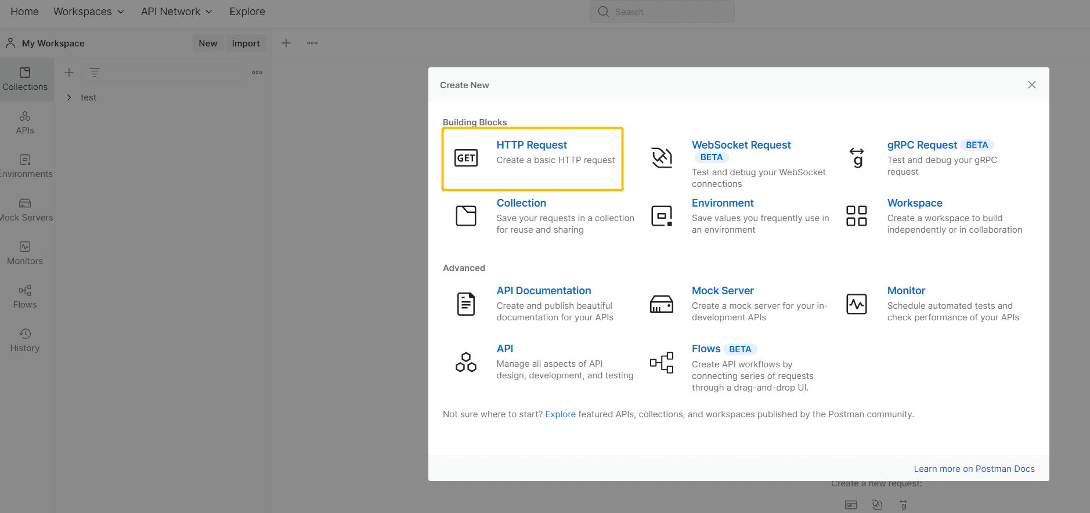Open History in the sidebar
Screen dimensions: 1090x513
pos(25,341)
